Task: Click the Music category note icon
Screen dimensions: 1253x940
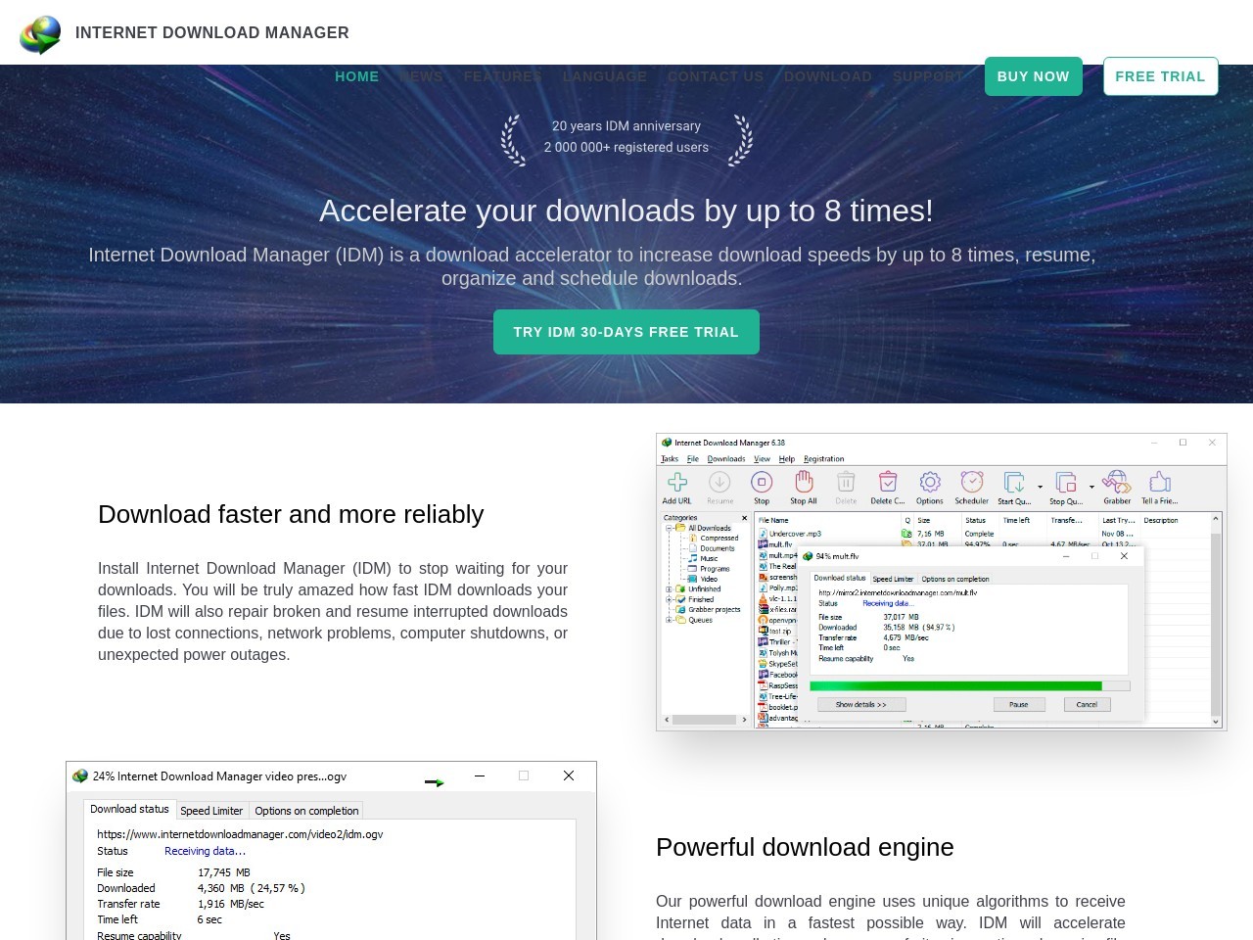Action: coord(693,558)
